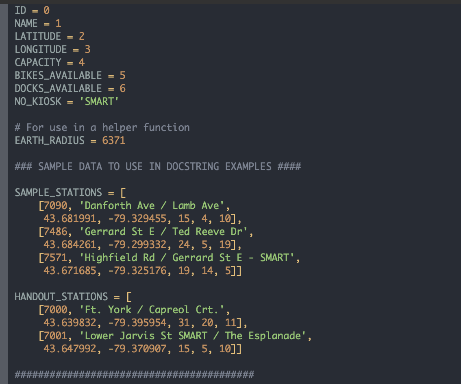This screenshot has width=461, height=384.
Task: Click the value 6371
Action: click(114, 140)
